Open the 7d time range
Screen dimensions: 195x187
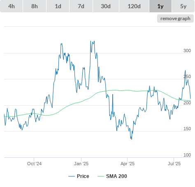point(81,6)
